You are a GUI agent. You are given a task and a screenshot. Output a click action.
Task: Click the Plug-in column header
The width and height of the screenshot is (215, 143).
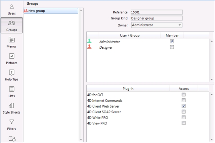(128, 89)
